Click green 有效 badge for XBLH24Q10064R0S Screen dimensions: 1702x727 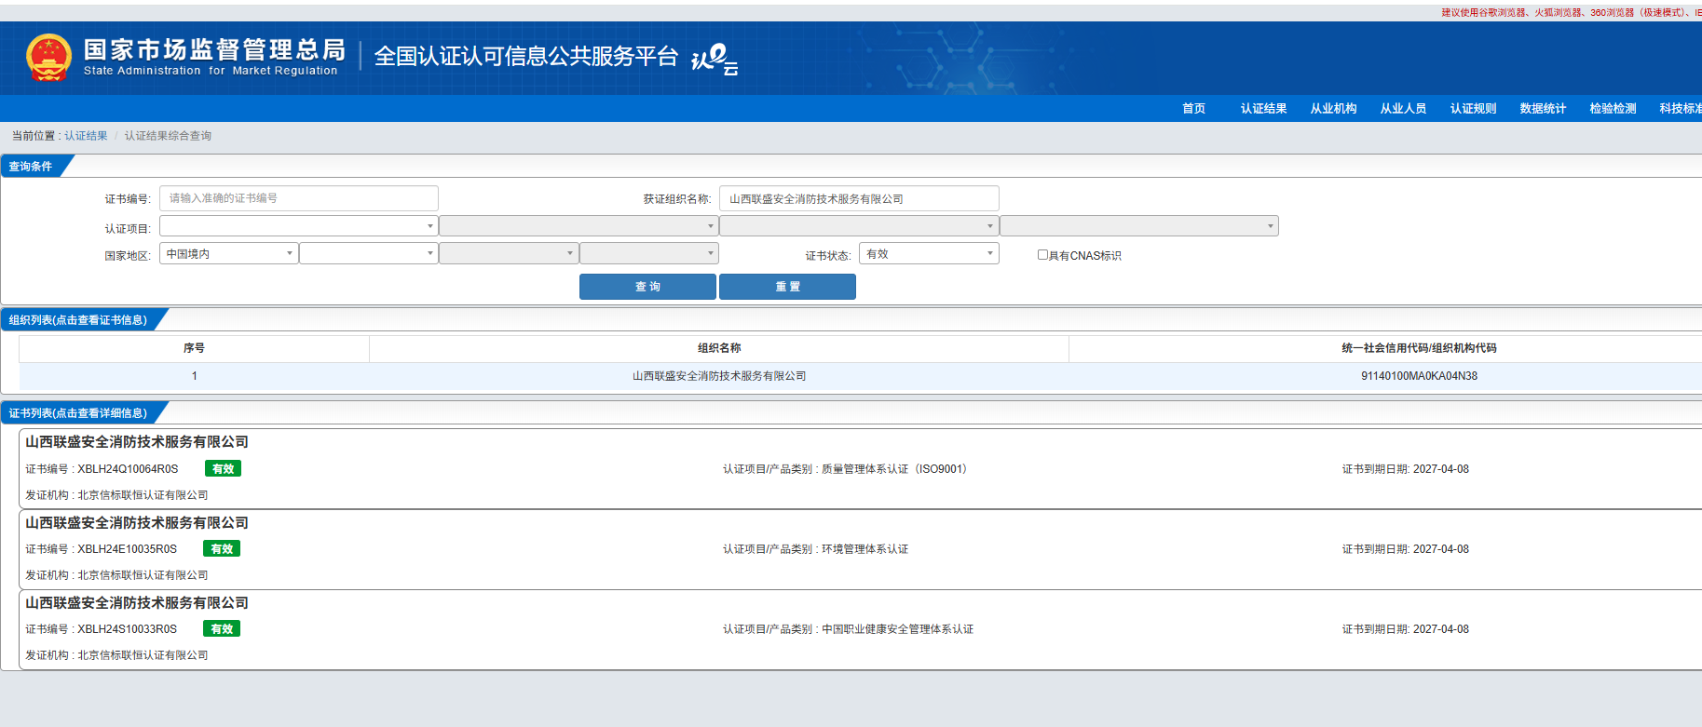tap(223, 469)
